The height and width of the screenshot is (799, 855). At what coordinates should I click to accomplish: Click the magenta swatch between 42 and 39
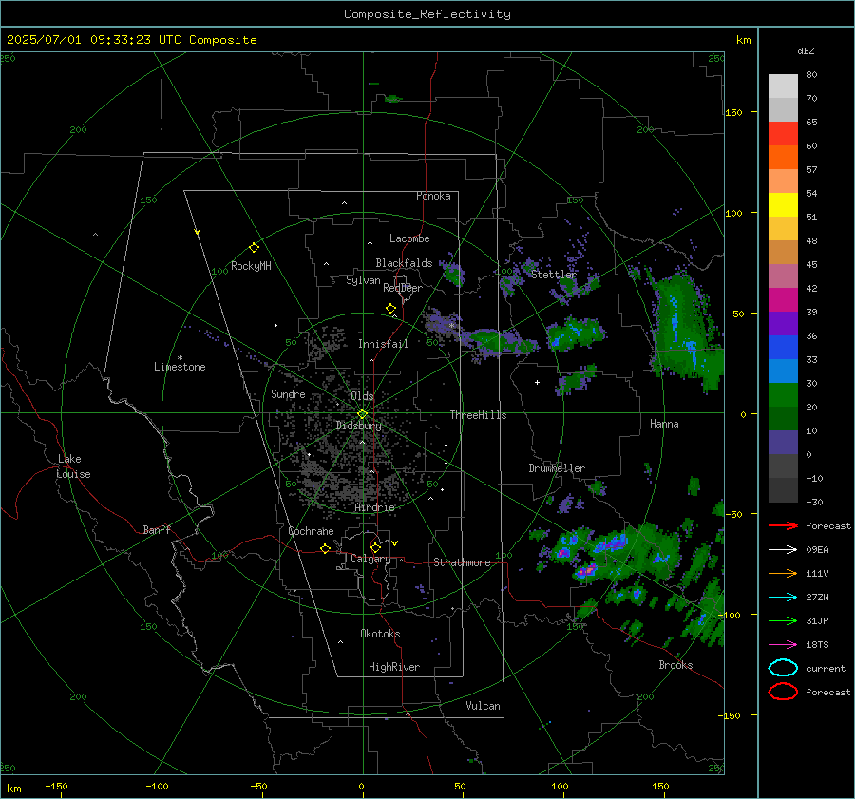tap(783, 300)
